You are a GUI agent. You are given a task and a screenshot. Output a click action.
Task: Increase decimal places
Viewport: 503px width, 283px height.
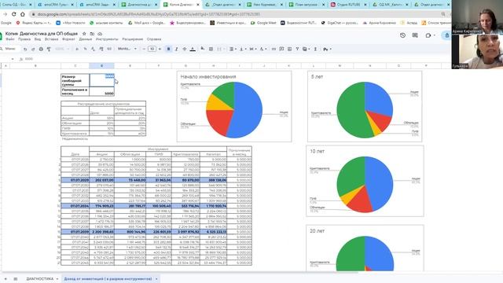101,49
